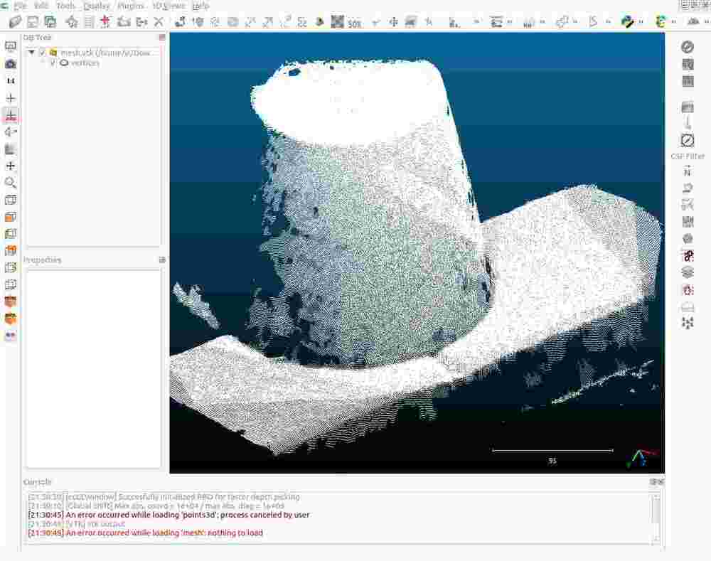Open the Edit menu

(x=41, y=6)
